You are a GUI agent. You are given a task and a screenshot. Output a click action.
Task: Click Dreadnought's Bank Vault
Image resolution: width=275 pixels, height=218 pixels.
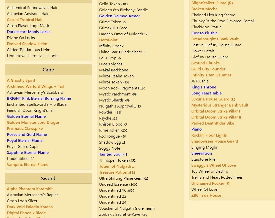(x=215, y=39)
